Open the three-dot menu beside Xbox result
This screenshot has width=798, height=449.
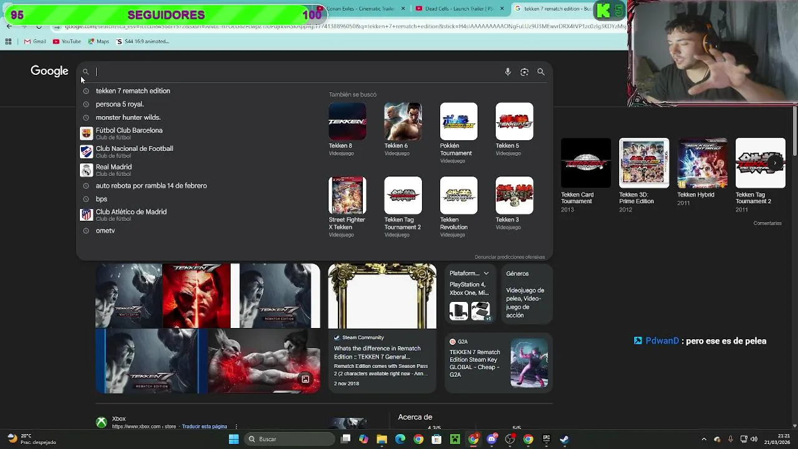click(236, 427)
